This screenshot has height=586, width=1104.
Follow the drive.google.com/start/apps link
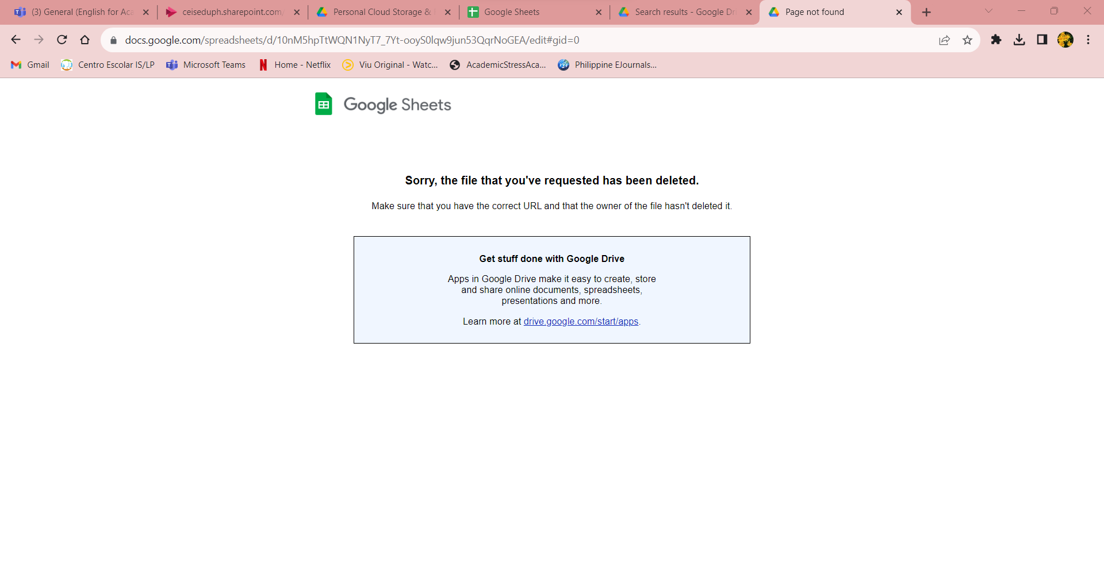[x=581, y=322]
